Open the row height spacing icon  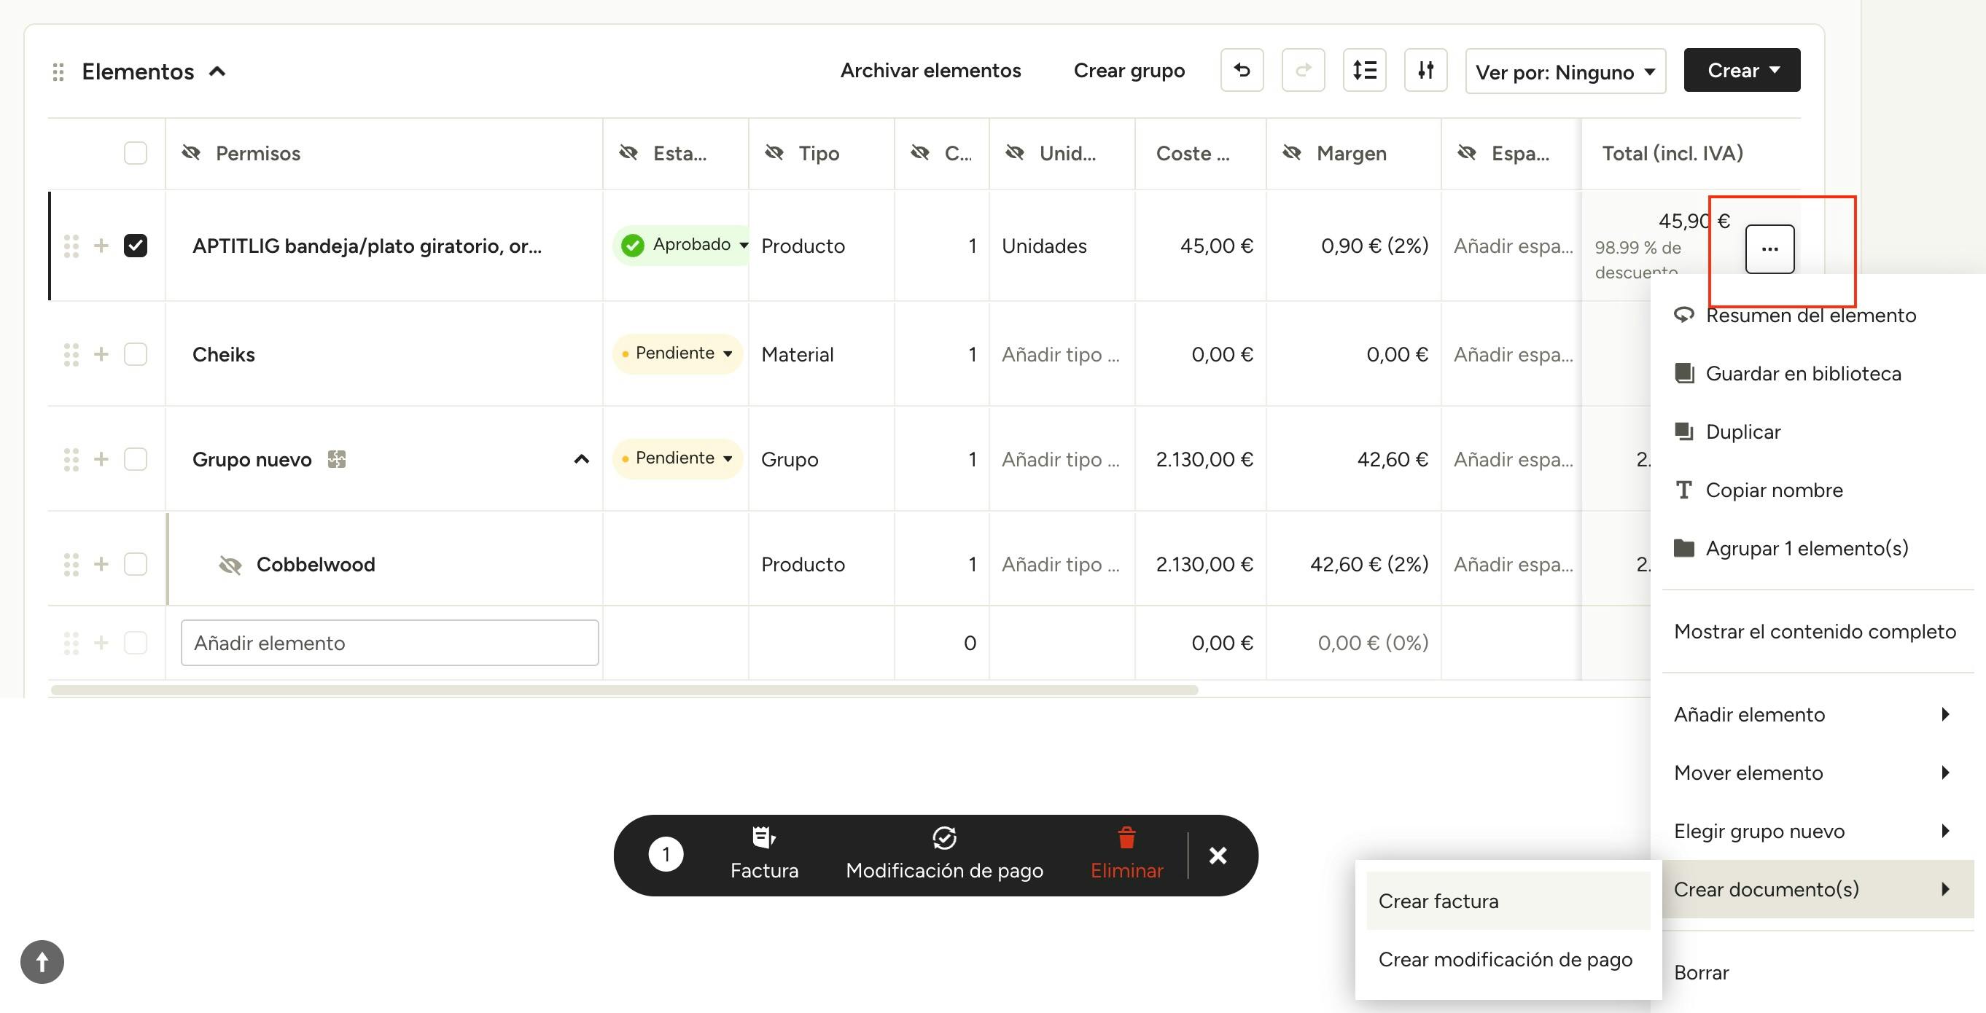coord(1364,70)
